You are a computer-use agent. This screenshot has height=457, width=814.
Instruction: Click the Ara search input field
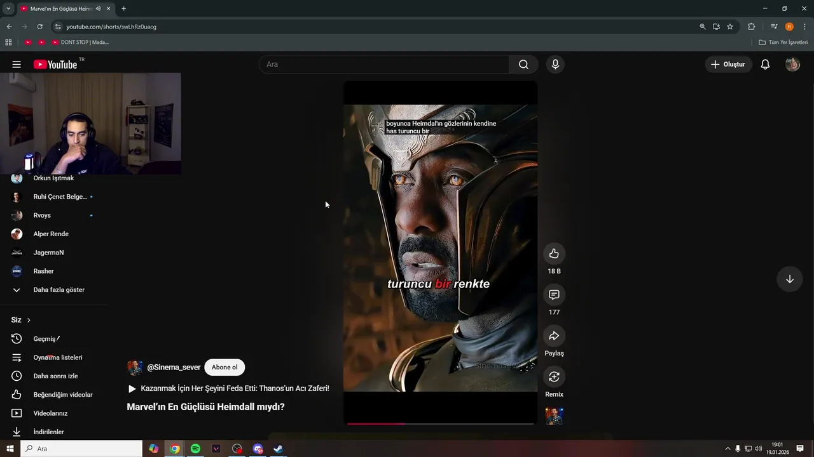(x=384, y=64)
